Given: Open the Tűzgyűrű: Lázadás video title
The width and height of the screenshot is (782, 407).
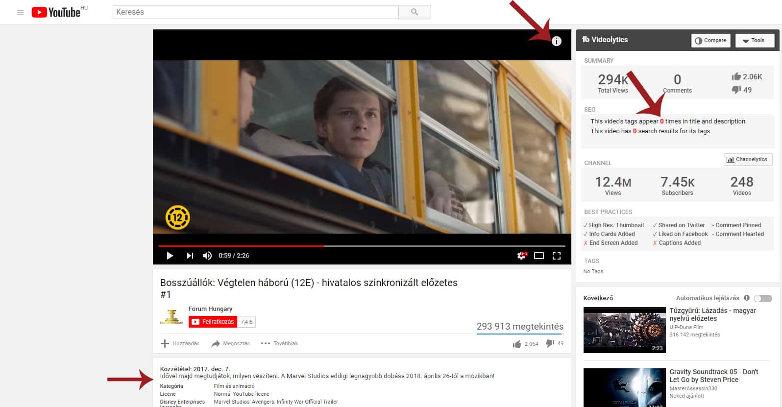Looking at the screenshot, I should coord(713,314).
